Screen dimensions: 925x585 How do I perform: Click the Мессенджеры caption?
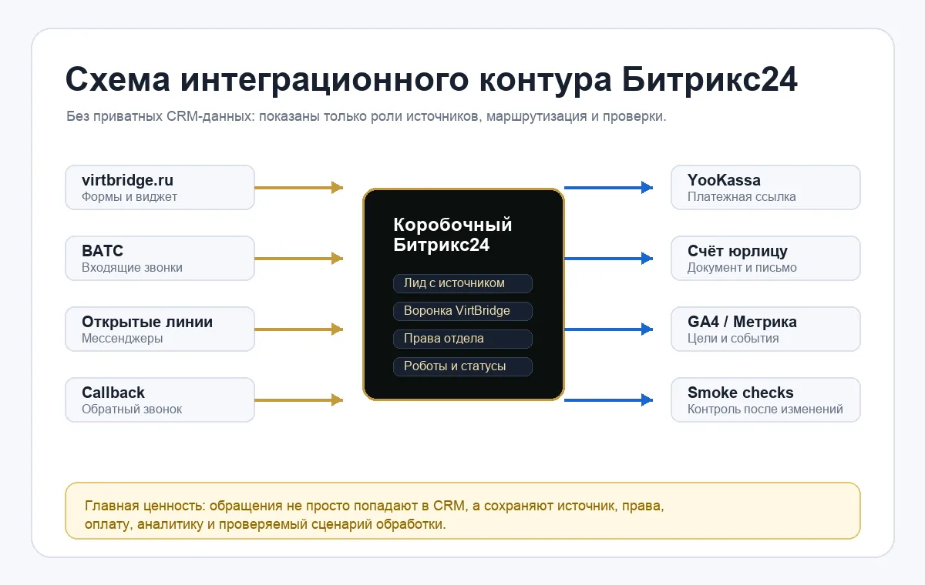[x=123, y=339]
